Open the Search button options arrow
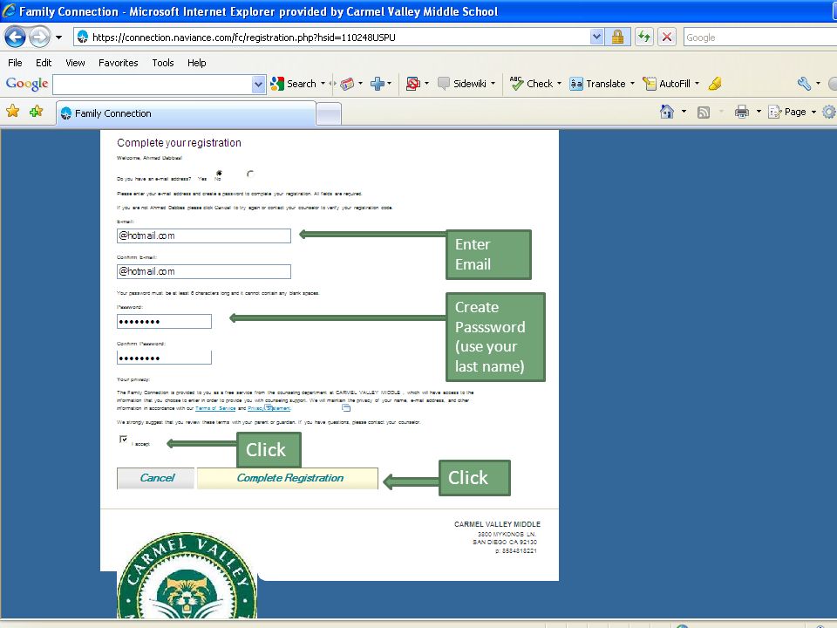 click(x=323, y=84)
